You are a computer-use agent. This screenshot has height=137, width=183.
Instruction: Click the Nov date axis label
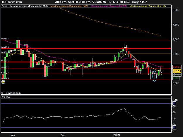[13, 135]
